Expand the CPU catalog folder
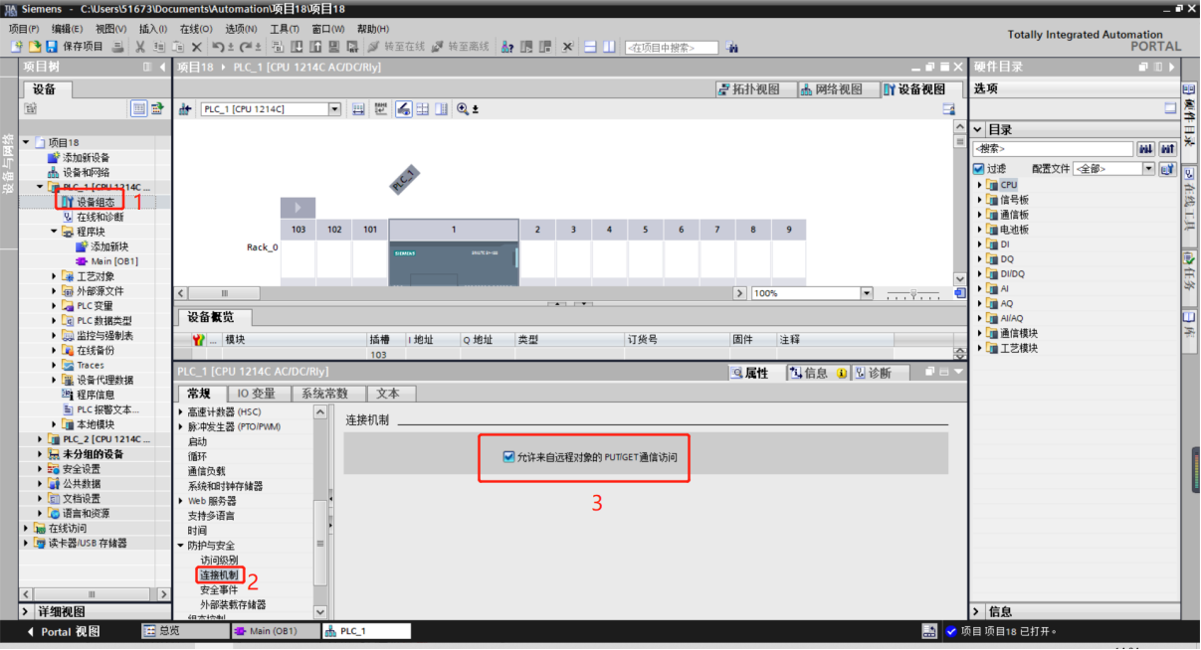Viewport: 1201px width, 650px height. [980, 185]
